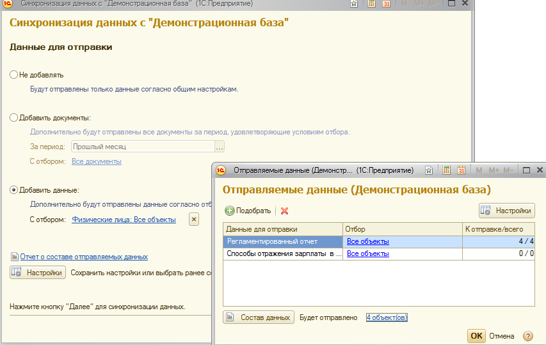Click the 'Состав данных' button
Image resolution: width=546 pixels, height=345 pixels.
[259, 317]
